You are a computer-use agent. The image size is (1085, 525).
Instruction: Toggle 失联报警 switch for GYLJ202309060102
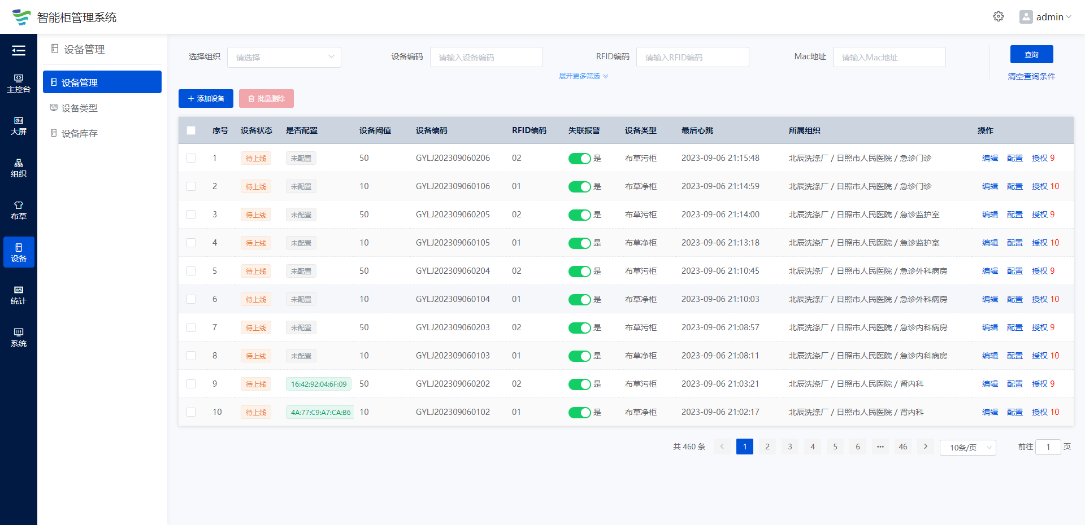(580, 413)
